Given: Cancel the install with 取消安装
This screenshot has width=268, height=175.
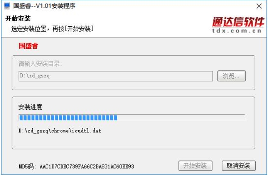Looking at the screenshot, I should click(238, 166).
